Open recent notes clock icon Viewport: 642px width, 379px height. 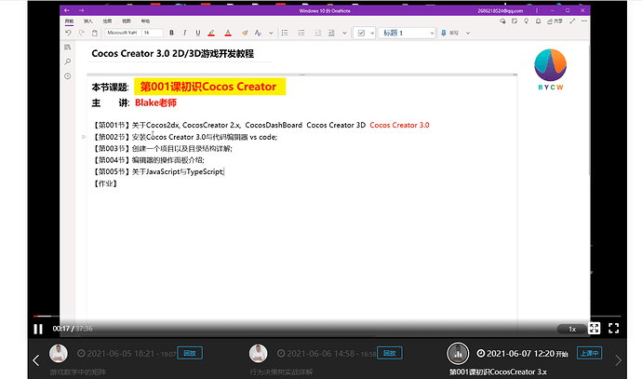click(x=68, y=76)
